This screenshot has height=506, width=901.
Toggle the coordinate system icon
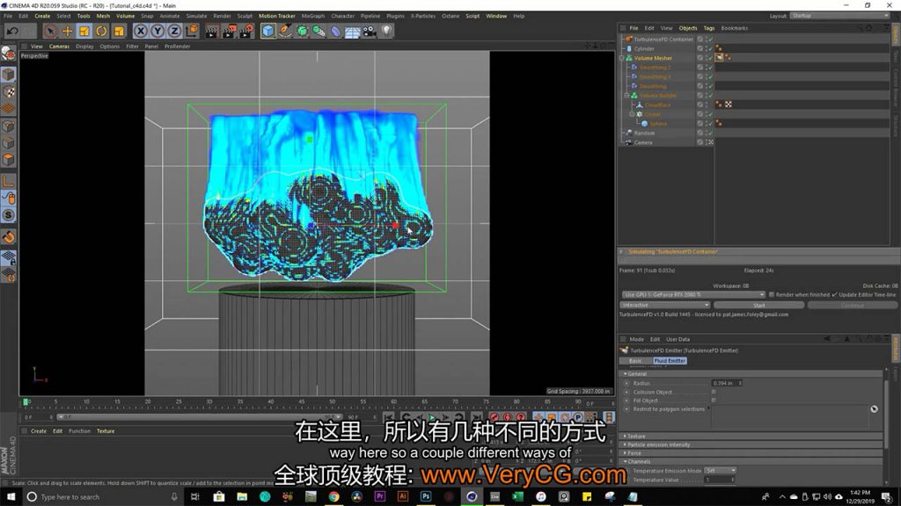coord(192,31)
